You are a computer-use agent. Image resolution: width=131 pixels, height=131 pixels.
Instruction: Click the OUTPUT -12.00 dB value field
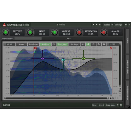pos(66,32)
